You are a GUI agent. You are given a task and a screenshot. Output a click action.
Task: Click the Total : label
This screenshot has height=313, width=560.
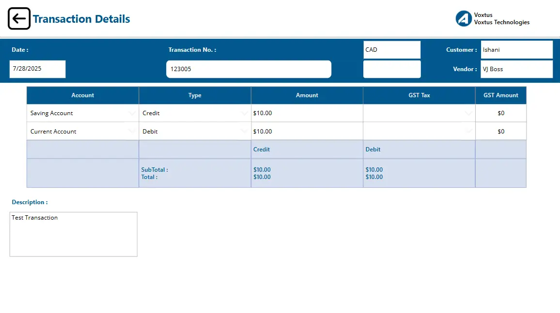point(149,177)
